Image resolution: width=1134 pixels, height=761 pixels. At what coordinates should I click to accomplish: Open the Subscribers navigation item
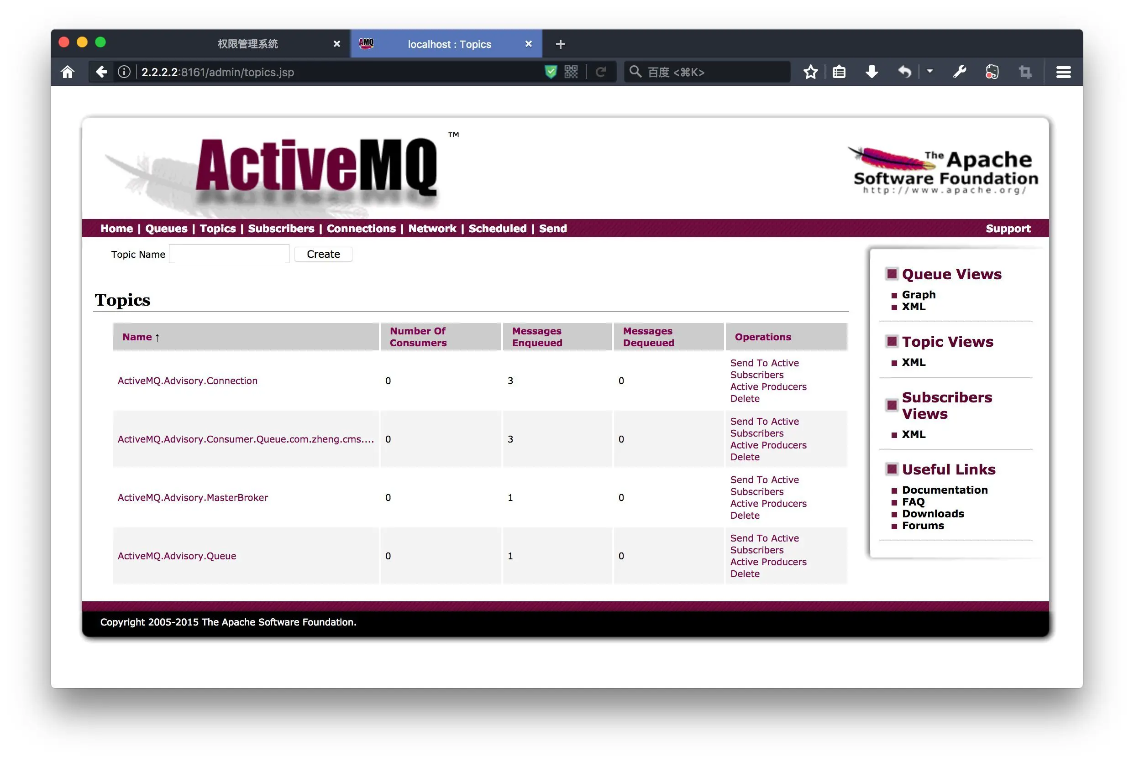coord(281,229)
